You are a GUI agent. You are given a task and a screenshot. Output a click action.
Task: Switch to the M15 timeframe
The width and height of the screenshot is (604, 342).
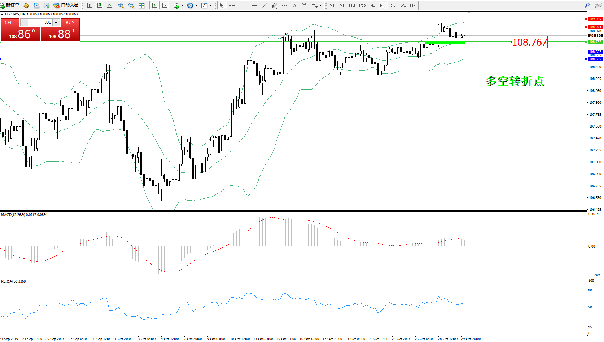pyautogui.click(x=352, y=5)
